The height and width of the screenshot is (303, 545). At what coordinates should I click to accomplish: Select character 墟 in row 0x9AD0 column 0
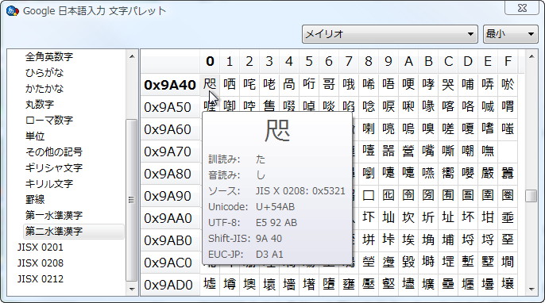click(210, 284)
